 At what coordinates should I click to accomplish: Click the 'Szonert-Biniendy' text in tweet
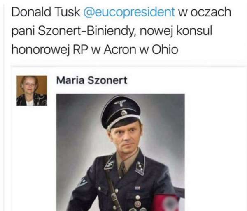coord(86,31)
